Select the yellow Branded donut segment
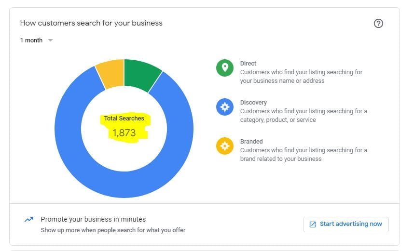Viewport: 414px width, 251px height. click(110, 74)
